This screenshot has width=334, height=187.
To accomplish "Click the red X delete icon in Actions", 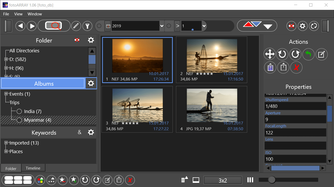I will point(296,68).
